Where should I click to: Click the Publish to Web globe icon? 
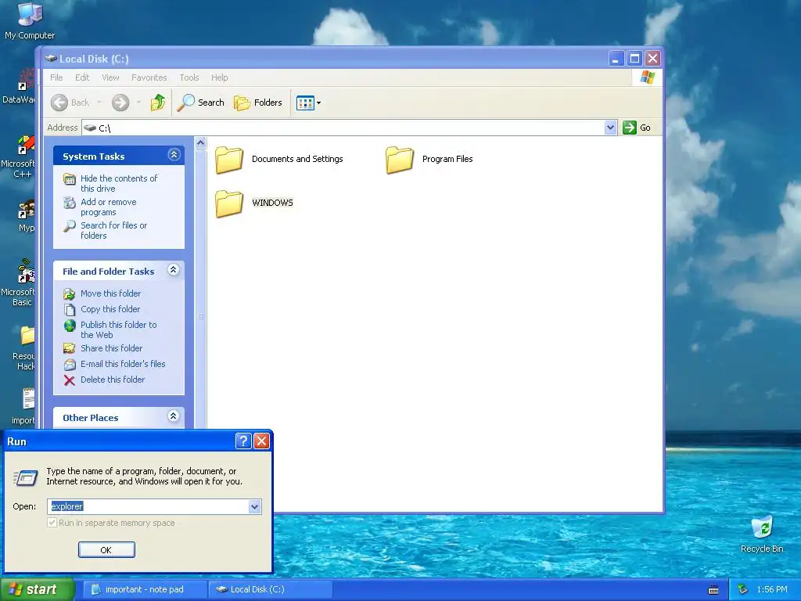pyautogui.click(x=70, y=326)
